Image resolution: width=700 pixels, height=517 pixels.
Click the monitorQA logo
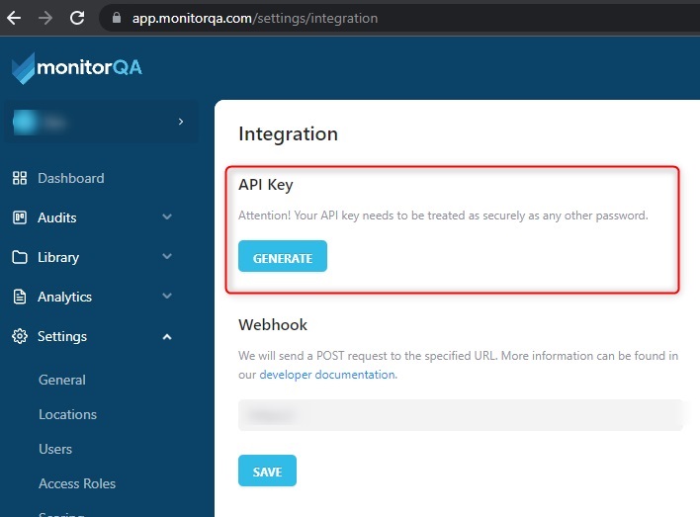[77, 68]
